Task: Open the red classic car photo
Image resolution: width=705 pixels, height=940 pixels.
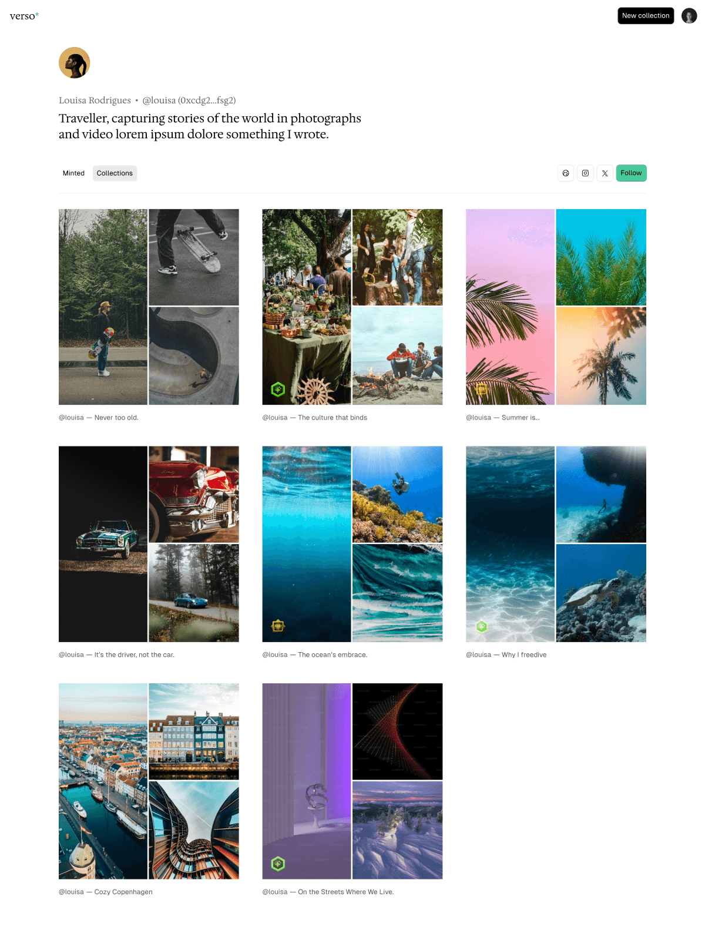Action: 194,494
